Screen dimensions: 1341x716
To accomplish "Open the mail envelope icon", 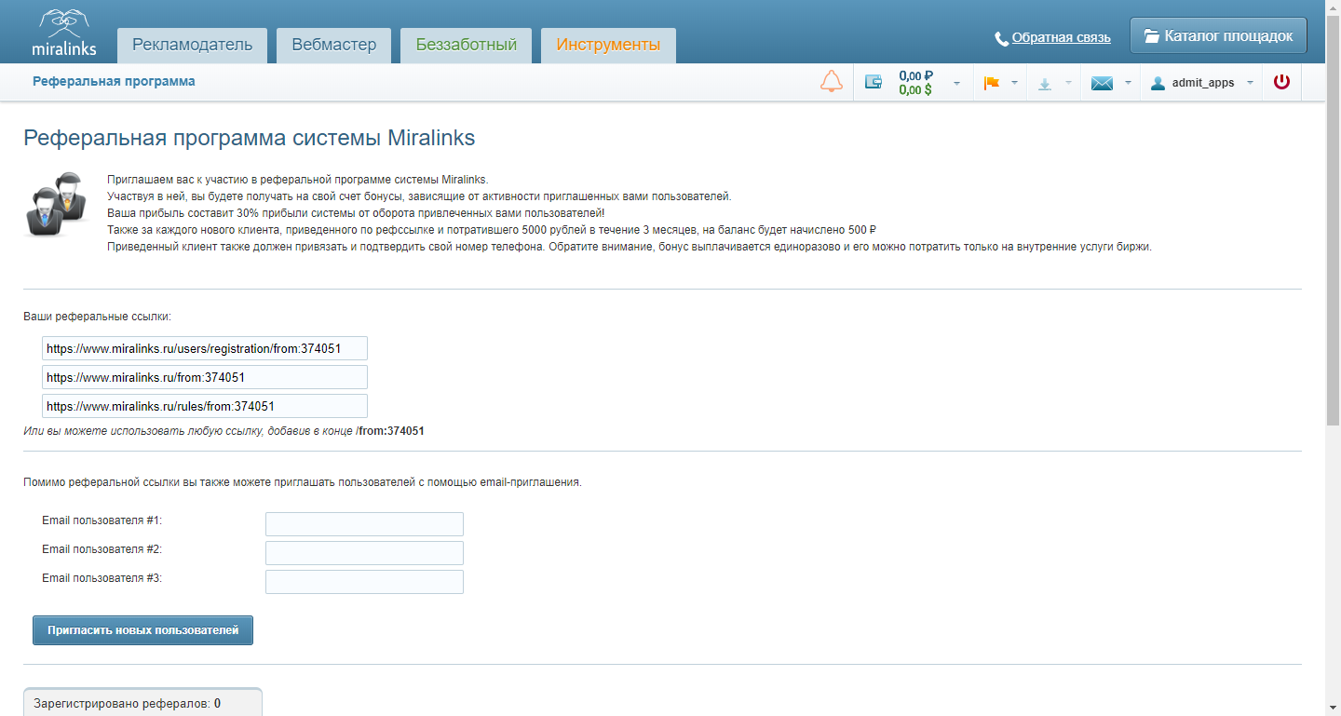I will click(x=1102, y=83).
